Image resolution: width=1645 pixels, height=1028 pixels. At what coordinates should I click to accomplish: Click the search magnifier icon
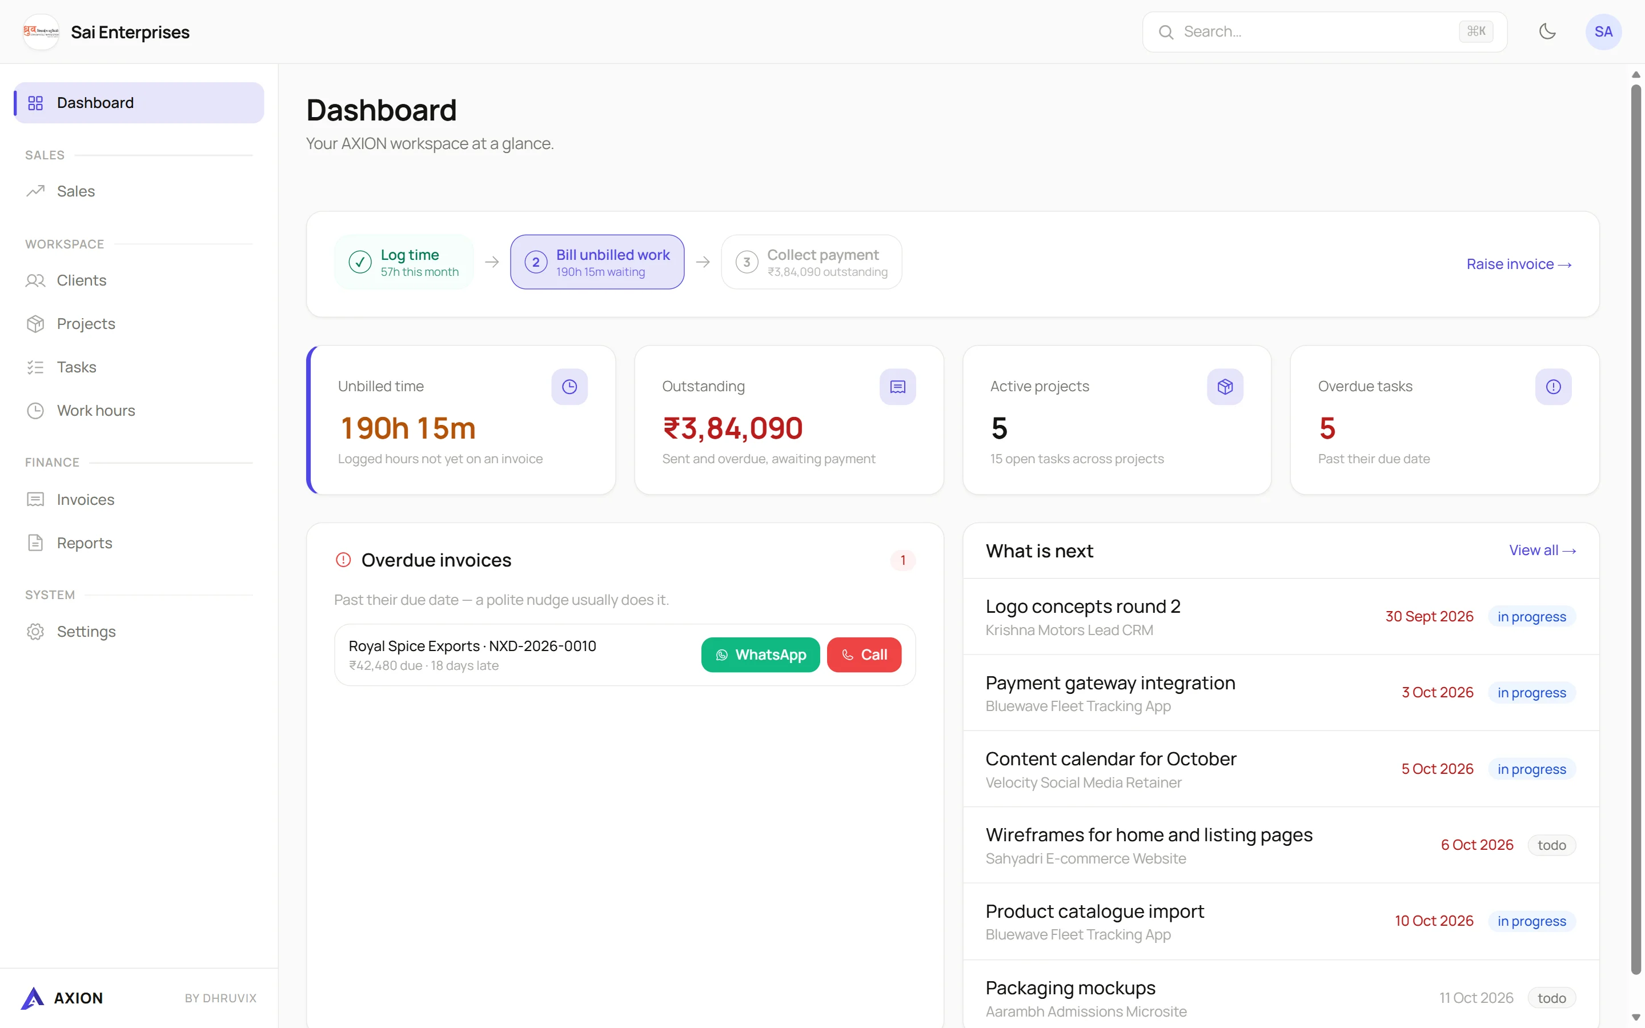coord(1166,32)
